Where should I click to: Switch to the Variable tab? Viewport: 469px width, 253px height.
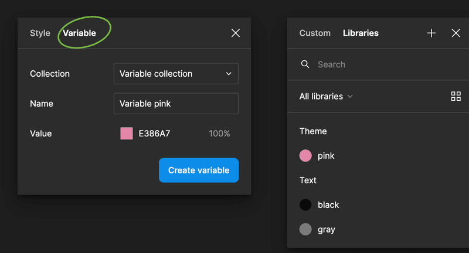pyautogui.click(x=79, y=33)
